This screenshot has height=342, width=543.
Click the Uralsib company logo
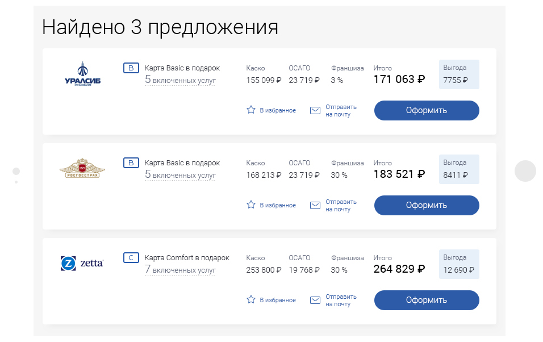83,74
